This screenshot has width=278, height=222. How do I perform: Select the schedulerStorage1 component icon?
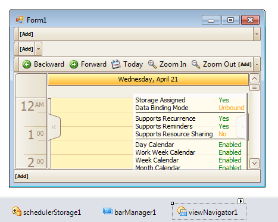17,211
